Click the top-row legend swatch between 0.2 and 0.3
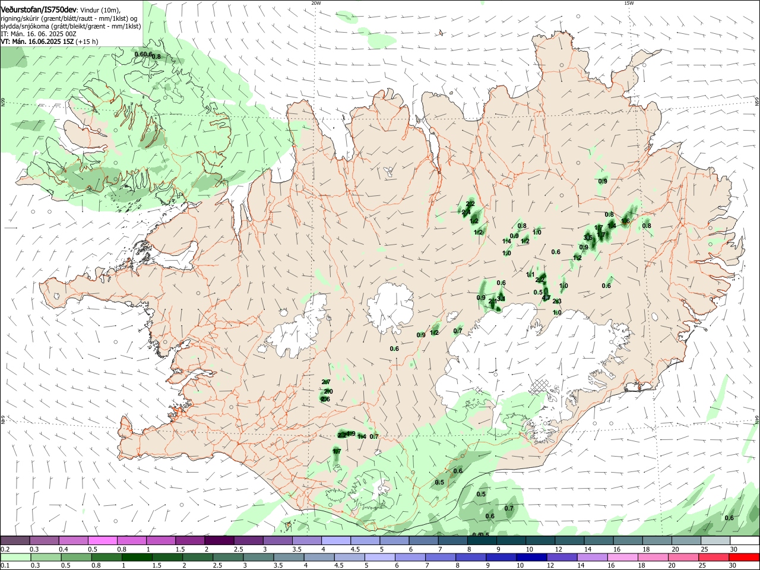The height and width of the screenshot is (570, 760). (15, 540)
